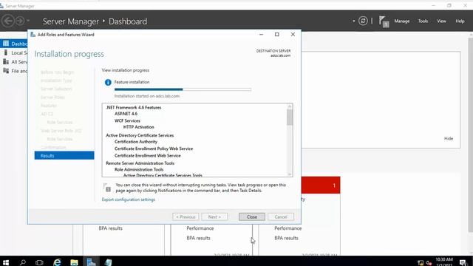Click the Server Manager forward arrow

pyautogui.click(x=20, y=21)
